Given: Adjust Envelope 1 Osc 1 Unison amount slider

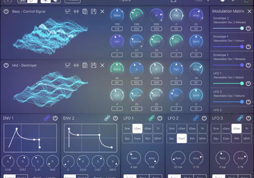Looking at the screenshot, I should click(228, 47).
